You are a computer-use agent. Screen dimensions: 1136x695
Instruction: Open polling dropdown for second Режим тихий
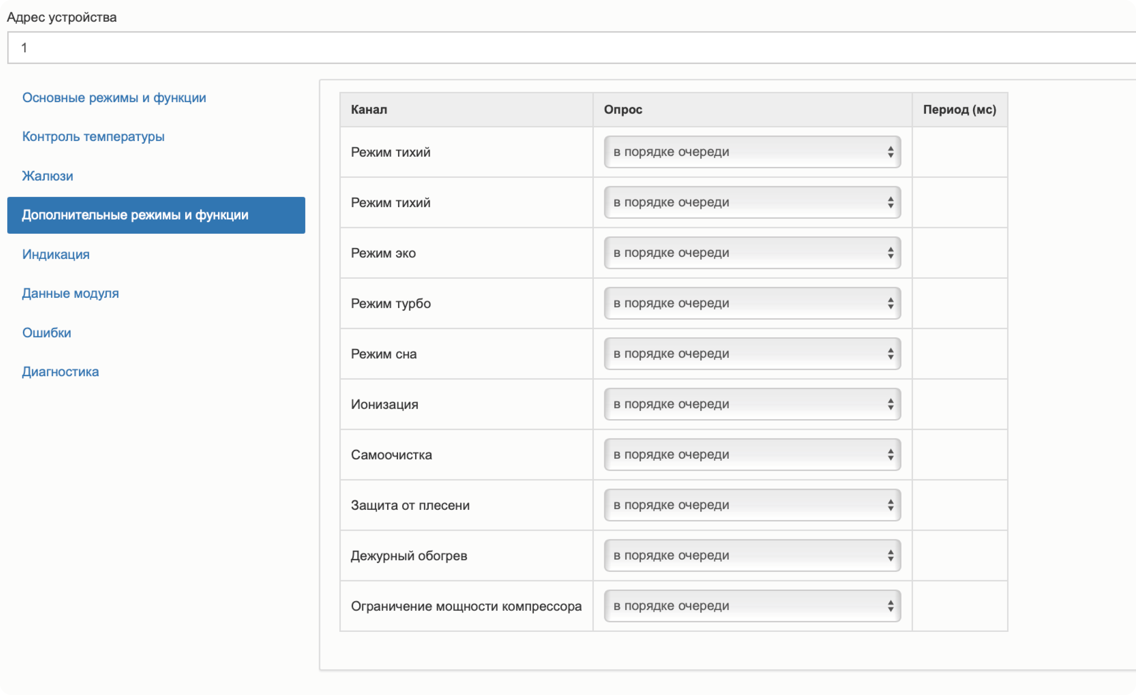coord(752,202)
